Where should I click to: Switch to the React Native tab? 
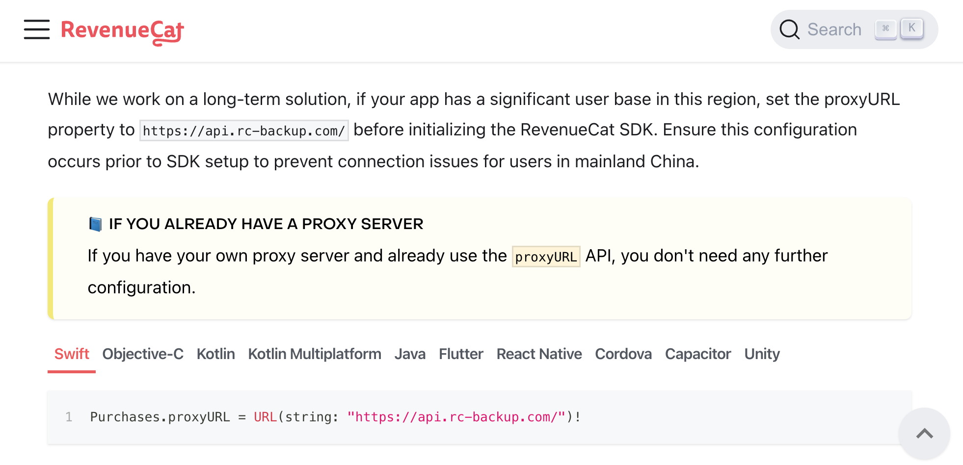pos(539,354)
